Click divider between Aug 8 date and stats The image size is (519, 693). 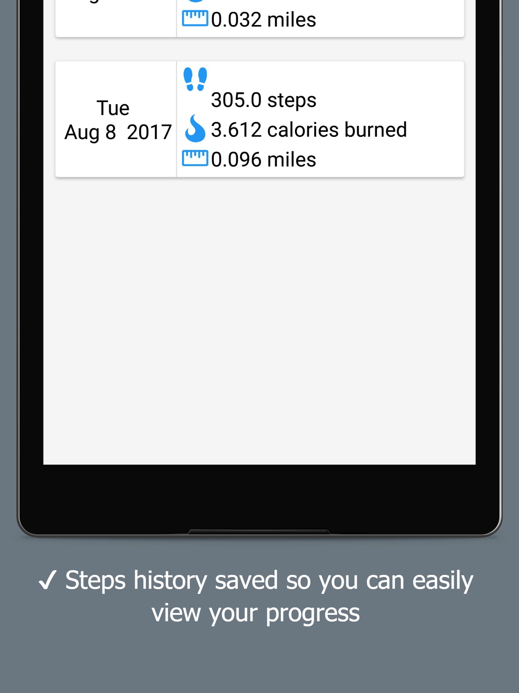click(x=176, y=119)
